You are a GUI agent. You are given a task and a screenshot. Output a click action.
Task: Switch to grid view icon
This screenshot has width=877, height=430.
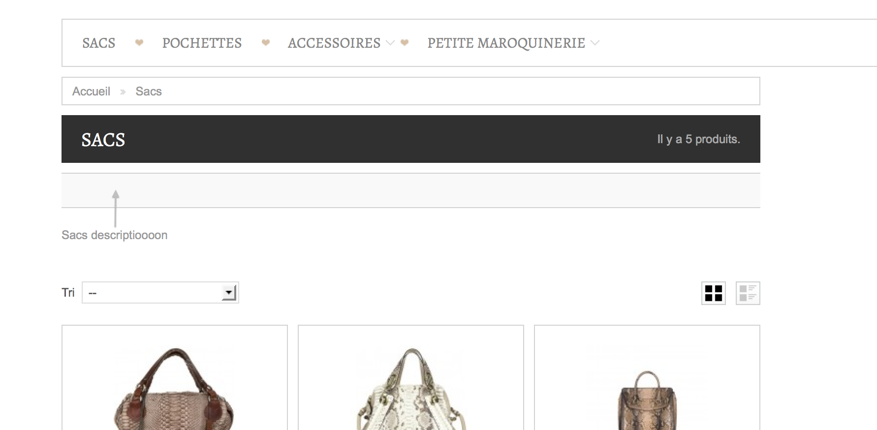click(x=713, y=293)
